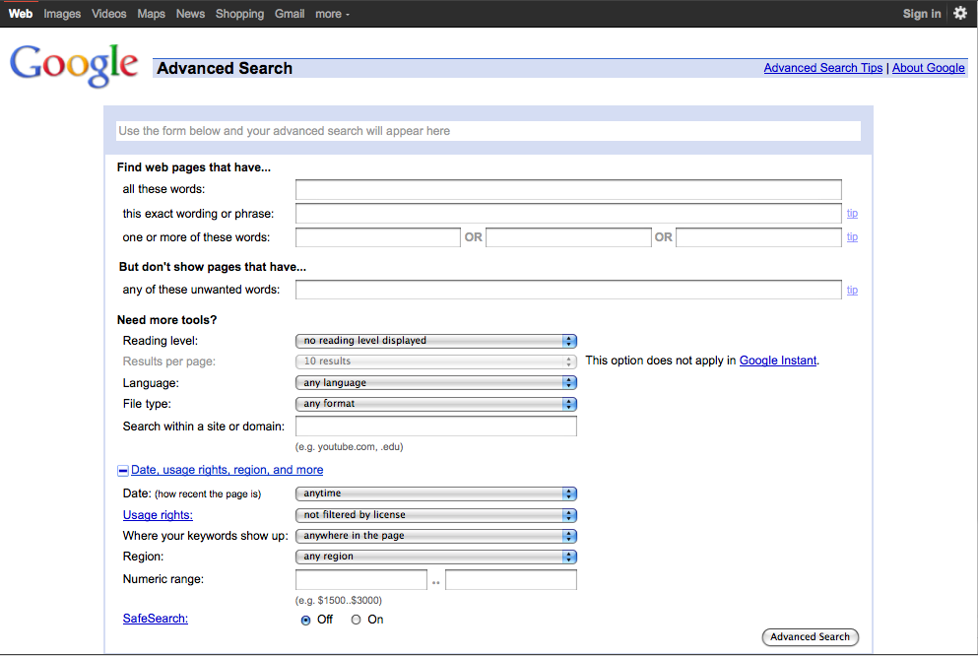This screenshot has width=978, height=656.
Task: Click the advanced search preview box
Action: pos(489,131)
